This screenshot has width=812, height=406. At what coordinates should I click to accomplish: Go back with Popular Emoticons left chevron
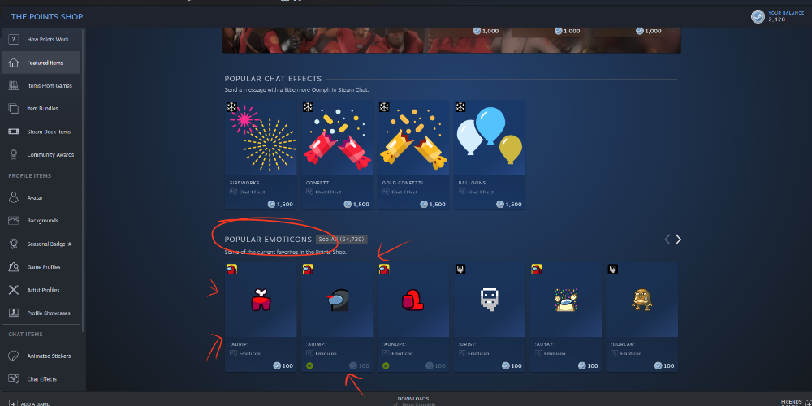point(667,240)
